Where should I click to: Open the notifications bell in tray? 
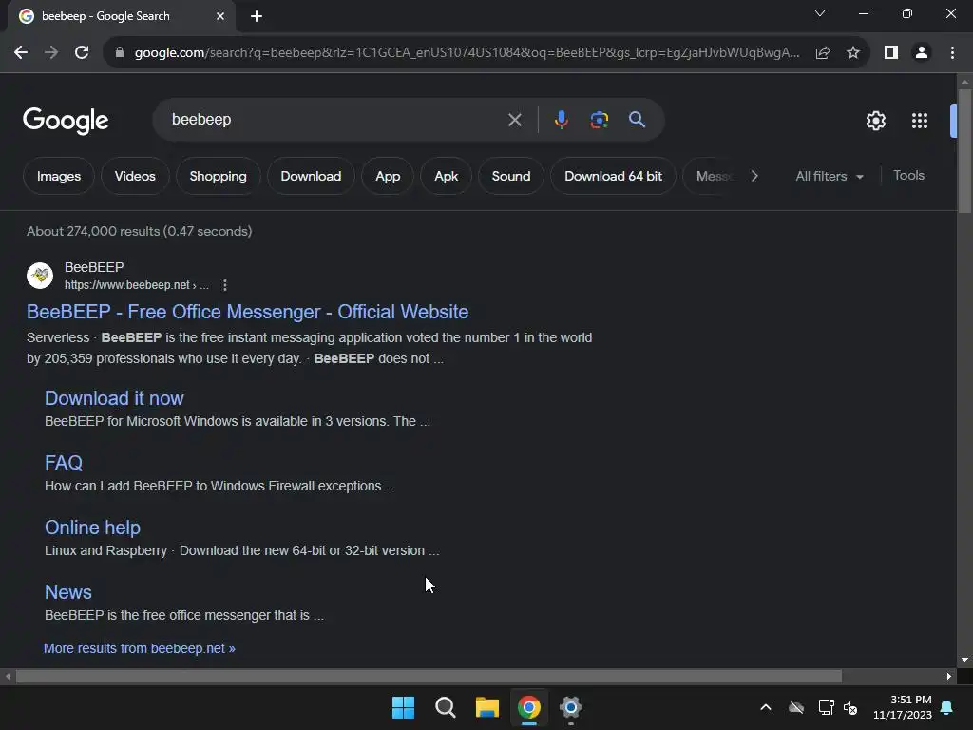(x=947, y=707)
